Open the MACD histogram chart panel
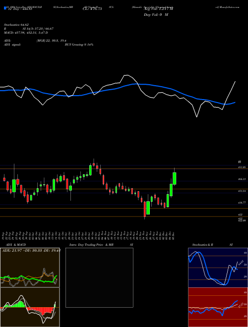The width and height of the screenshot is (248, 327). [30, 307]
